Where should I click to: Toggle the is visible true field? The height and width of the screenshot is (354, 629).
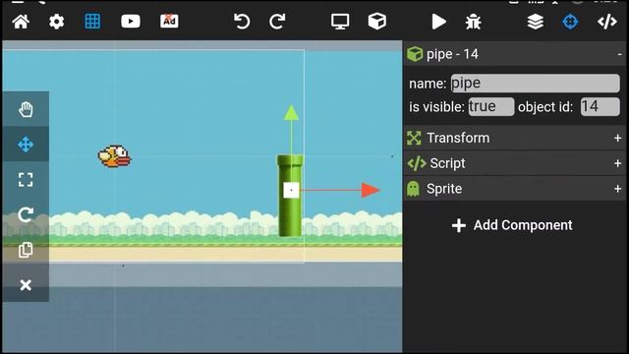coord(491,107)
